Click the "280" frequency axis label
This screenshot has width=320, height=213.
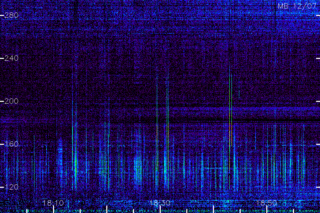tap(11, 15)
